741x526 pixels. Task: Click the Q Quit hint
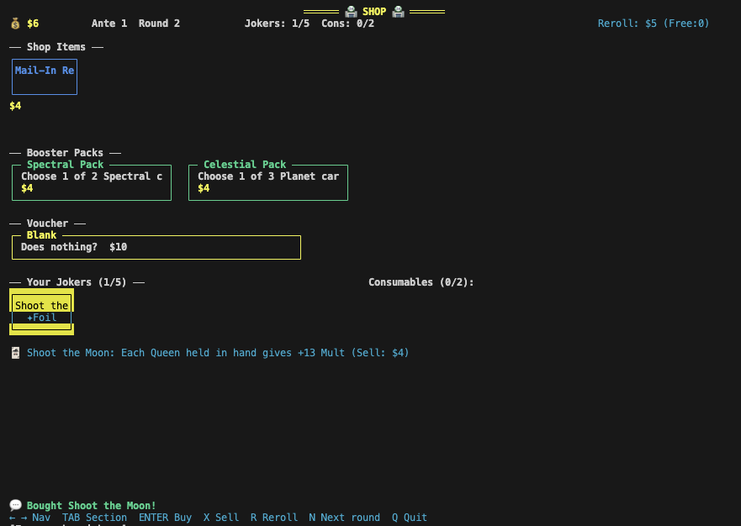pyautogui.click(x=408, y=517)
